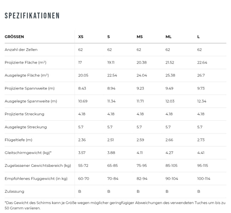Click the Gleitschirmgewicht value 4.27
Screen dimensions: 231x213
point(170,153)
